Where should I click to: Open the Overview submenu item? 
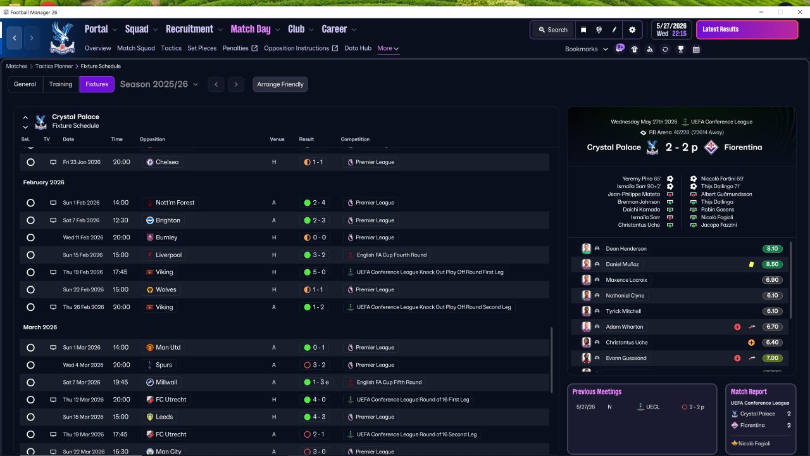pyautogui.click(x=98, y=48)
